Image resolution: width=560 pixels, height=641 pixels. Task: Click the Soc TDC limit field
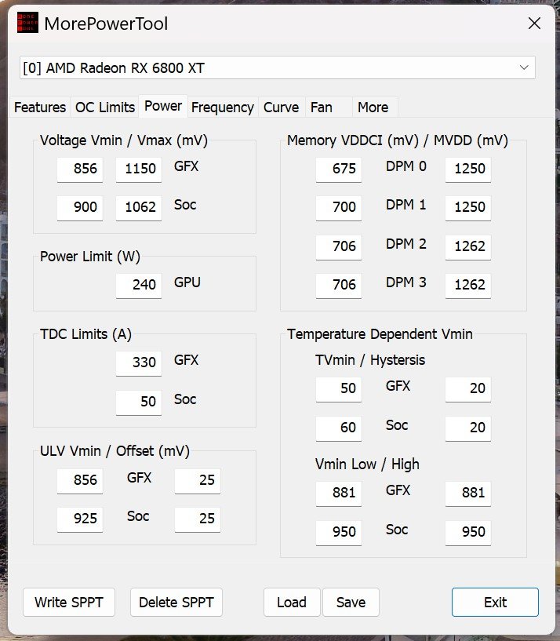[139, 402]
